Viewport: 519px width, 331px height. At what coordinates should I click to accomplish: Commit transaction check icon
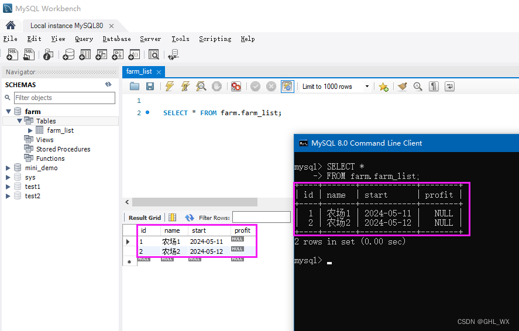tap(255, 87)
